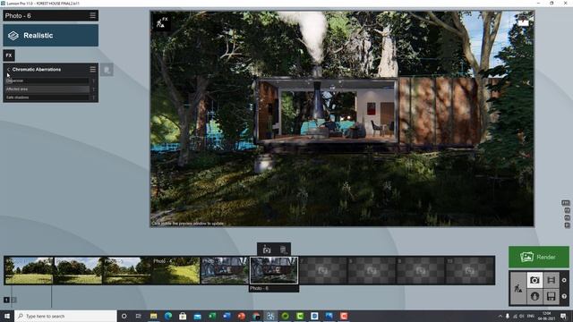Image resolution: width=573 pixels, height=322 pixels.
Task: Click the microphone tray icon
Action: click(508, 316)
